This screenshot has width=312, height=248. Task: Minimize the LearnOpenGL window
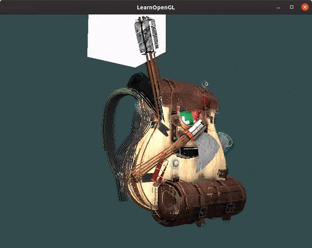[278, 7]
